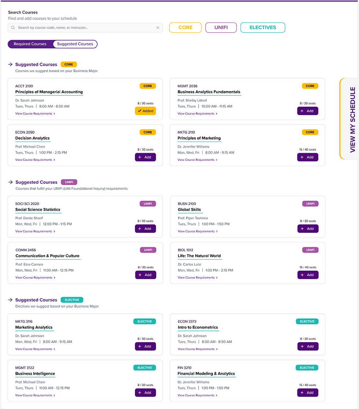Click the arrow icon beside Suggested Courses UNIFI header
The height and width of the screenshot is (409, 359).
click(10, 182)
